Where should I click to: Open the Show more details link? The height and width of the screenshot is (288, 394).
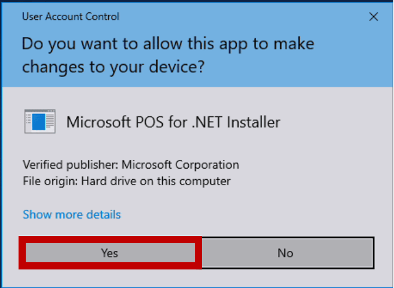(71, 215)
